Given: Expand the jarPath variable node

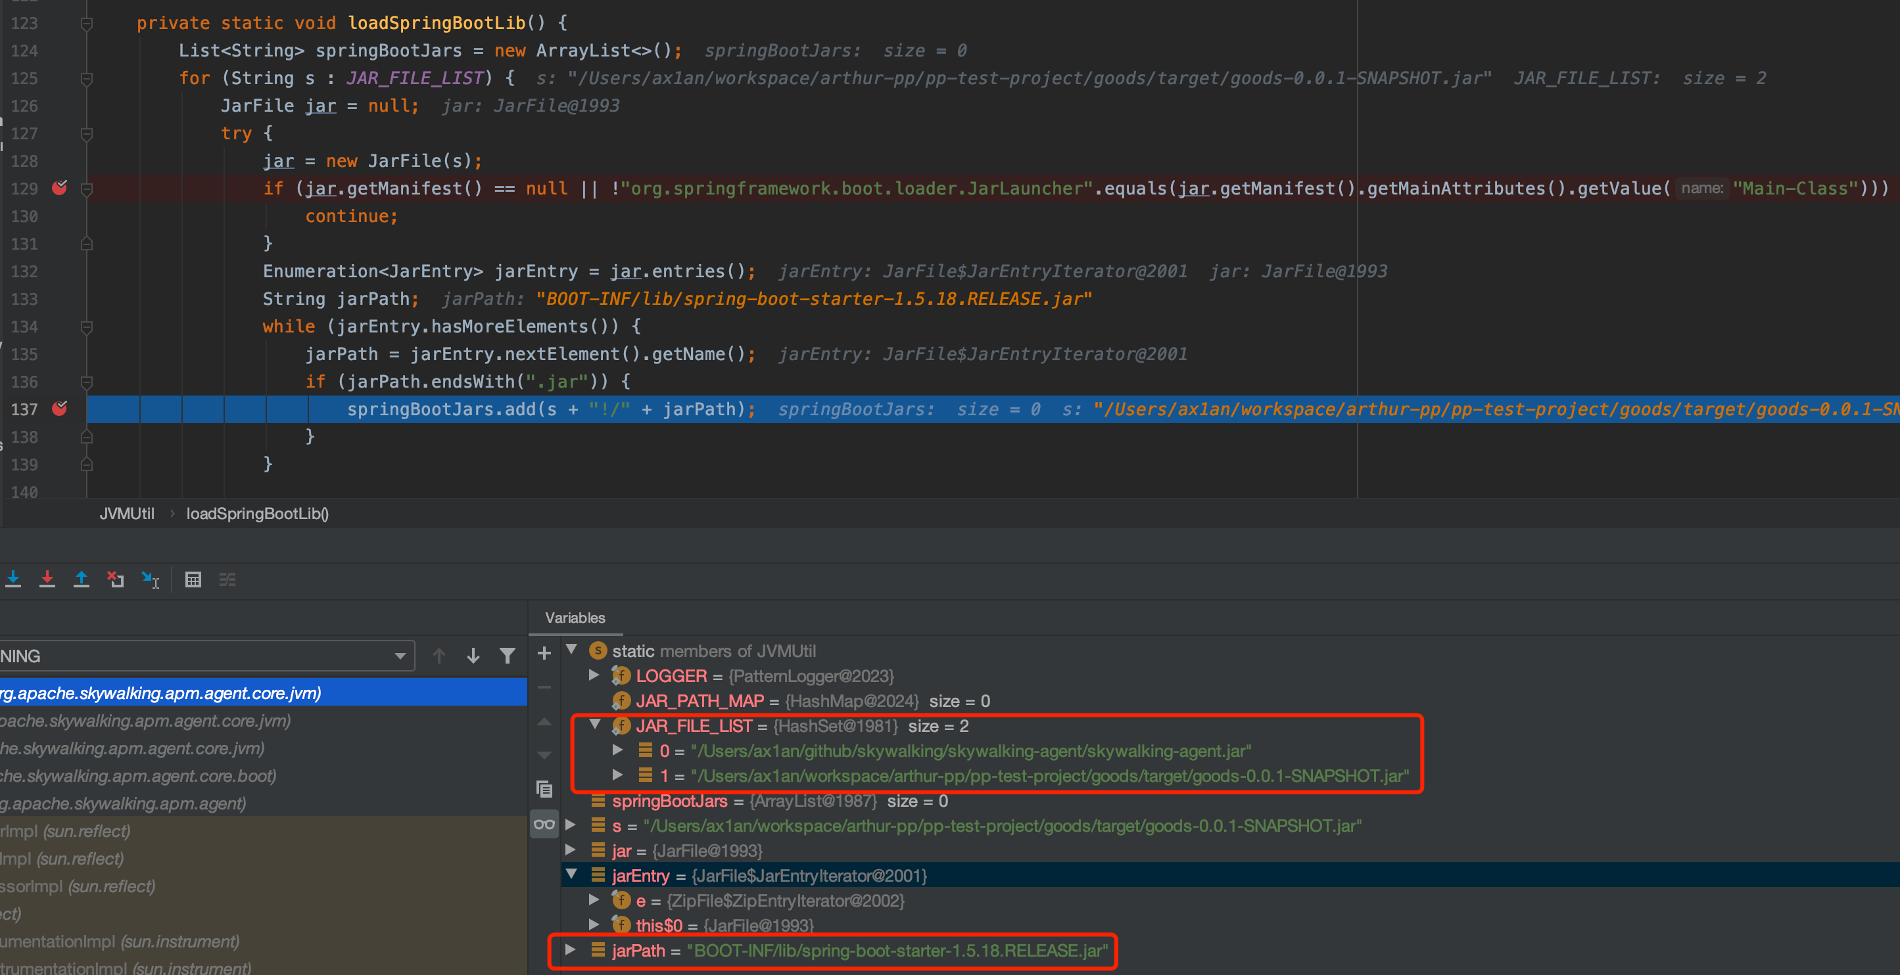Looking at the screenshot, I should pos(570,950).
